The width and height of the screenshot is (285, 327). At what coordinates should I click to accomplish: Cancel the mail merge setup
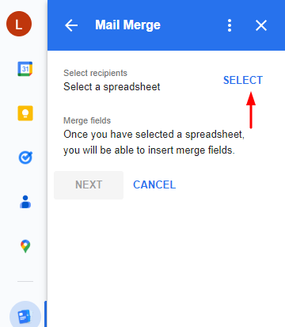tap(154, 184)
